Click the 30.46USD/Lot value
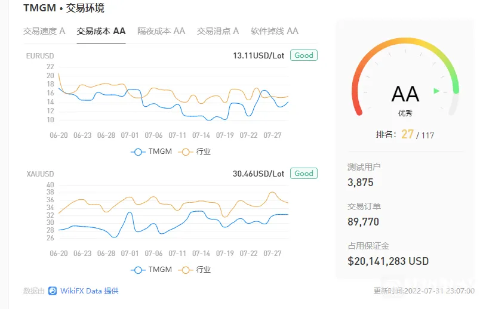This screenshot has height=309, width=483. tap(259, 174)
